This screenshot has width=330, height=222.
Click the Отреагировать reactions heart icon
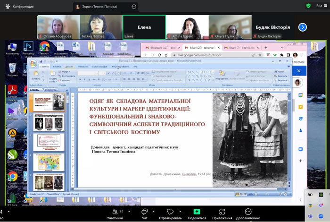pyautogui.click(x=170, y=212)
